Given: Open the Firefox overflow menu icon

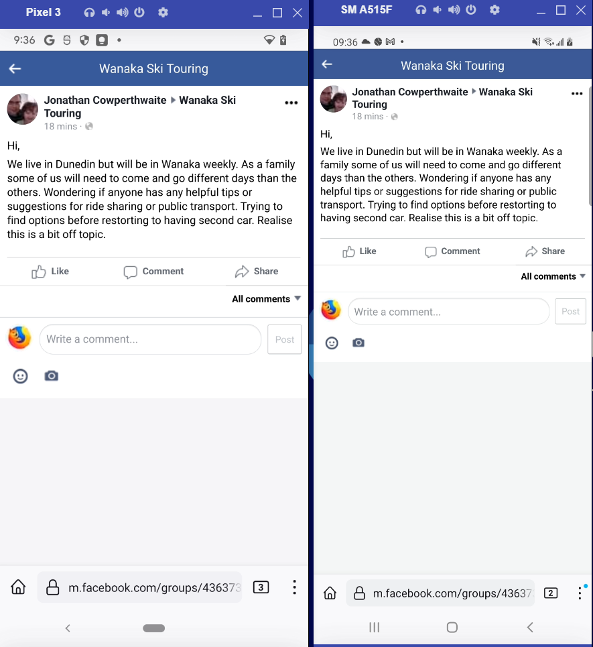Looking at the screenshot, I should [x=294, y=588].
